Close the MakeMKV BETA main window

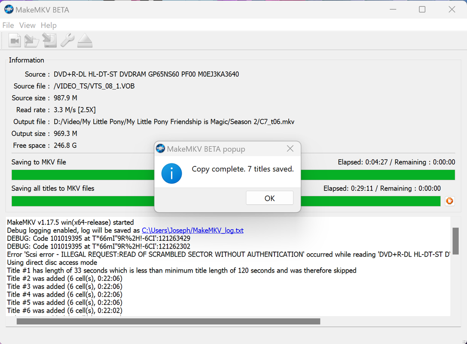[x=452, y=9]
